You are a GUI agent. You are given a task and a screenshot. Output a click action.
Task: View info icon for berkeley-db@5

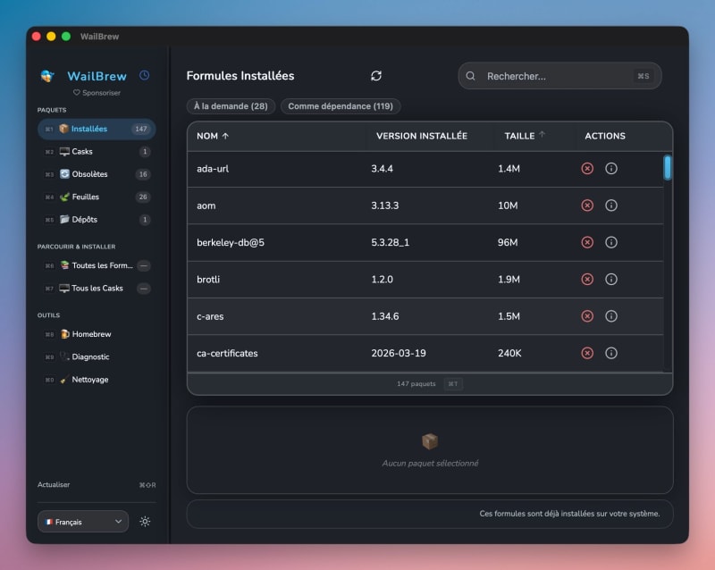(611, 242)
